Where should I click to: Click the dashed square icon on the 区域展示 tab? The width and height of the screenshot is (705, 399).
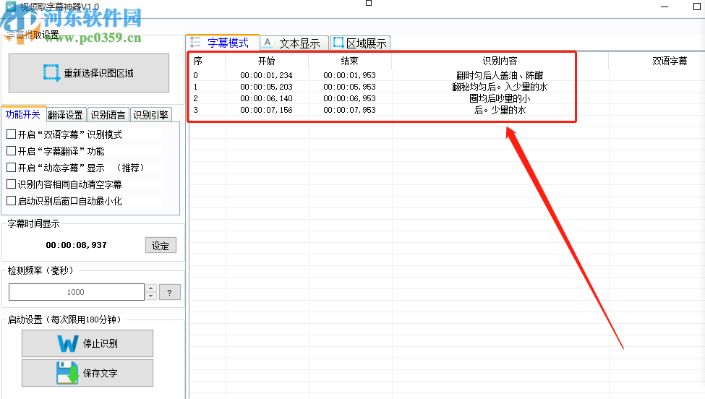coord(338,43)
